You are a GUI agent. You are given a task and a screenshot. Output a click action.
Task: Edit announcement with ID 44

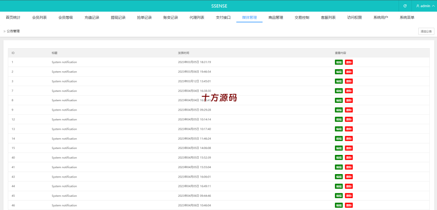338,186
